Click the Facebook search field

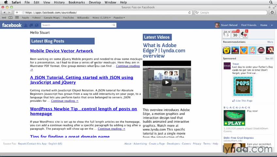pyautogui.click(x=76, y=25)
